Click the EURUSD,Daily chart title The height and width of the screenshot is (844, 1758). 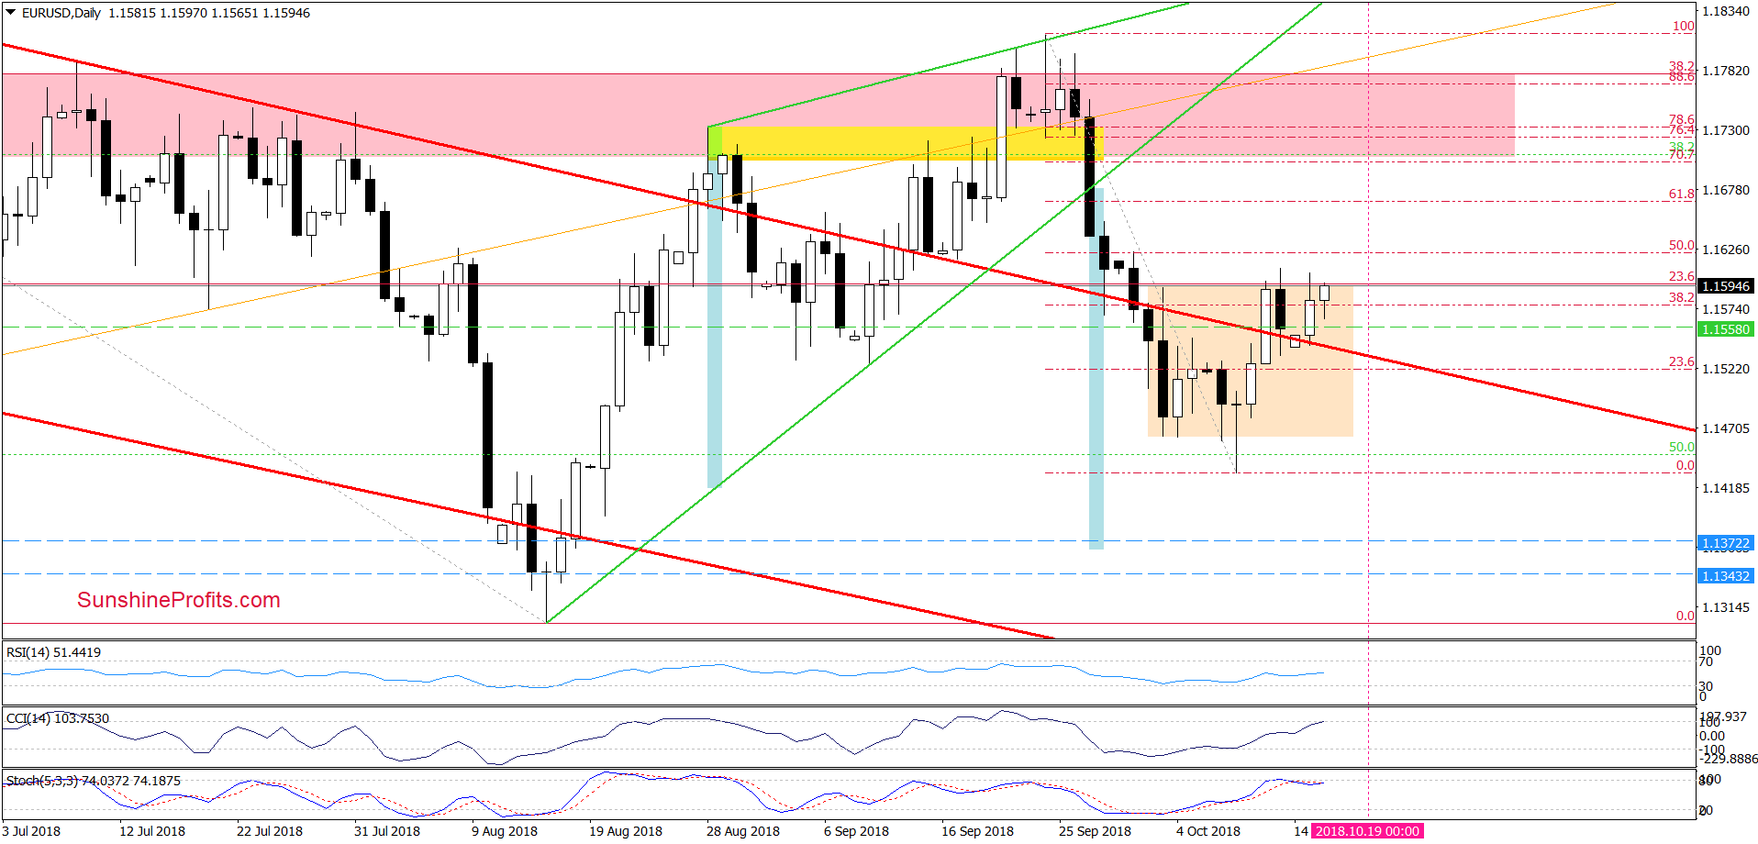coord(61,13)
